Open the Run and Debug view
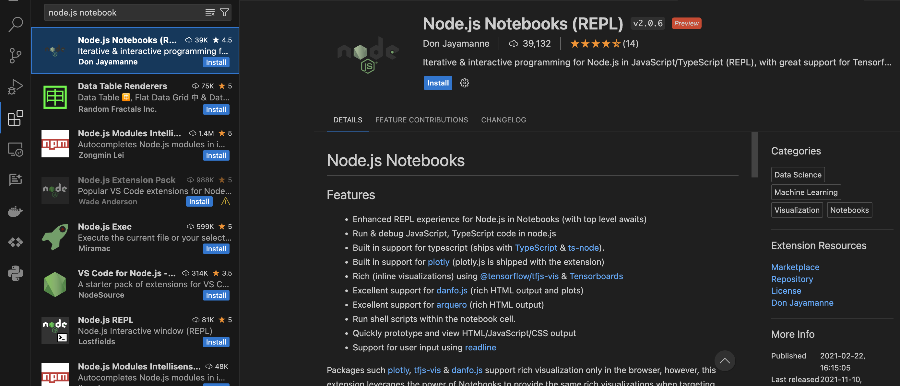The width and height of the screenshot is (900, 386). coord(15,86)
